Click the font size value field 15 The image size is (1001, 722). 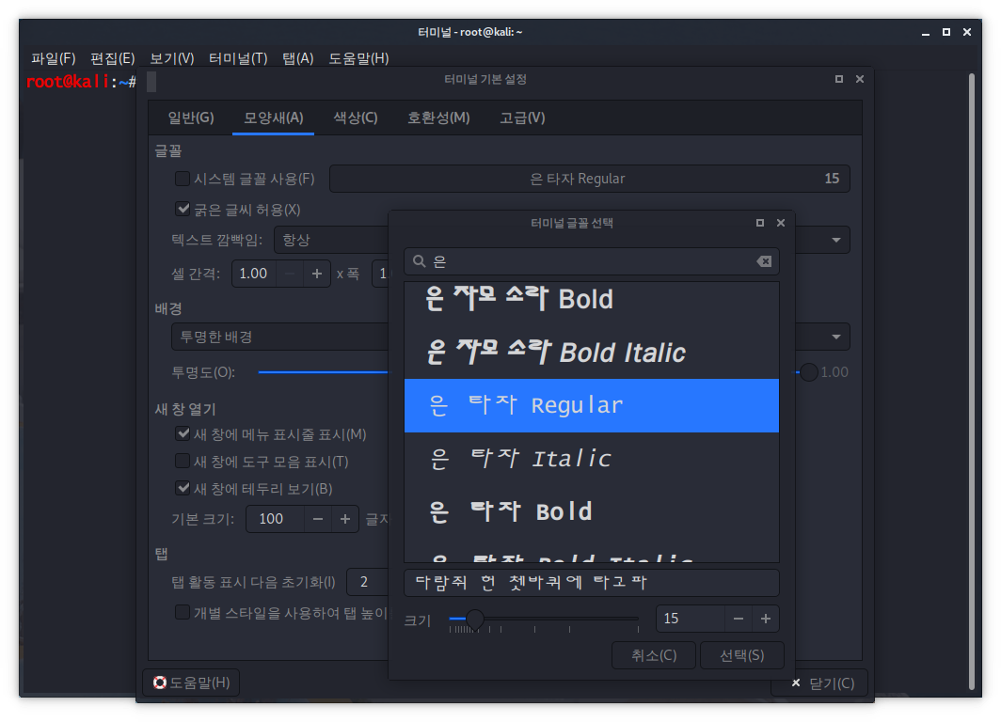691,619
